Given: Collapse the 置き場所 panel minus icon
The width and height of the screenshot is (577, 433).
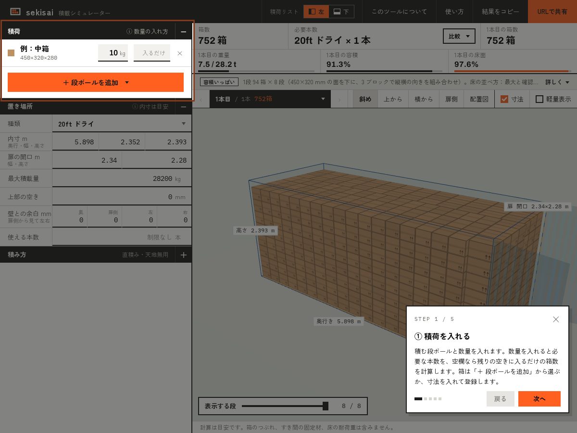Looking at the screenshot, I should coord(184,107).
